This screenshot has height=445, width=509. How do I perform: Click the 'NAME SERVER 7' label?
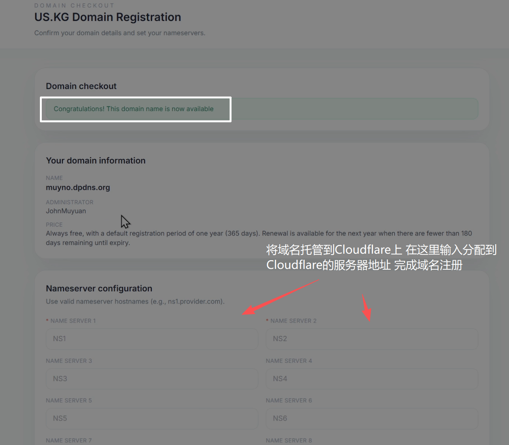(x=69, y=440)
